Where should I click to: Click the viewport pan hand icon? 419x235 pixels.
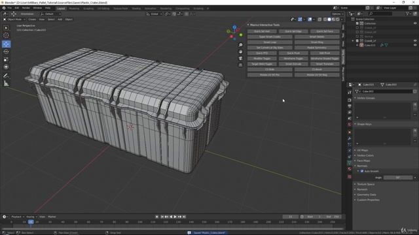point(240,52)
